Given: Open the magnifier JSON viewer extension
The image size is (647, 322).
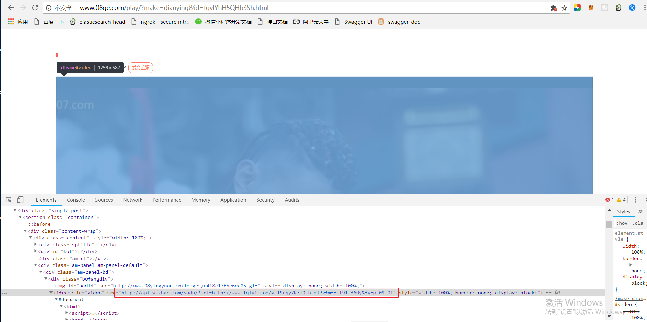Looking at the screenshot, I should tap(619, 8).
